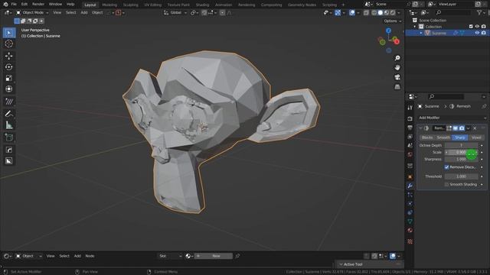Click the Sharpness value slider

coord(461,160)
